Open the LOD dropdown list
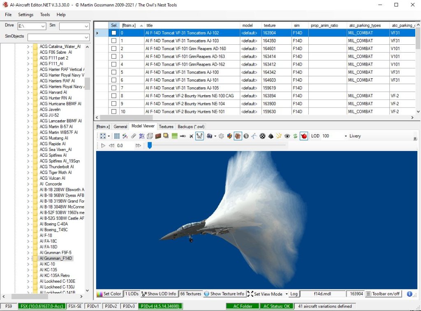The width and height of the screenshot is (421, 311). [345, 136]
